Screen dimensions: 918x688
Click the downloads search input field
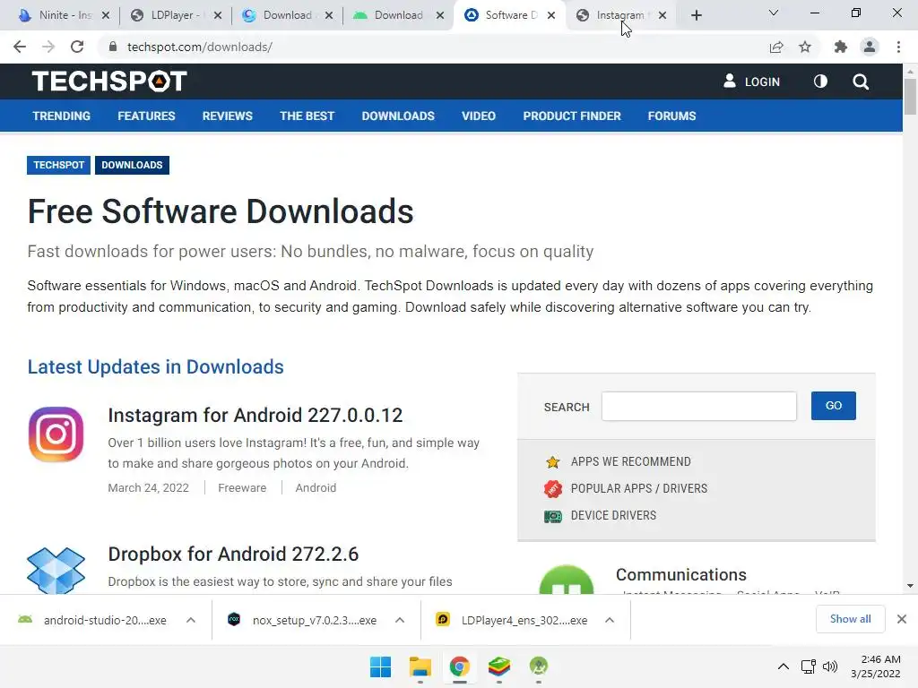tap(699, 406)
